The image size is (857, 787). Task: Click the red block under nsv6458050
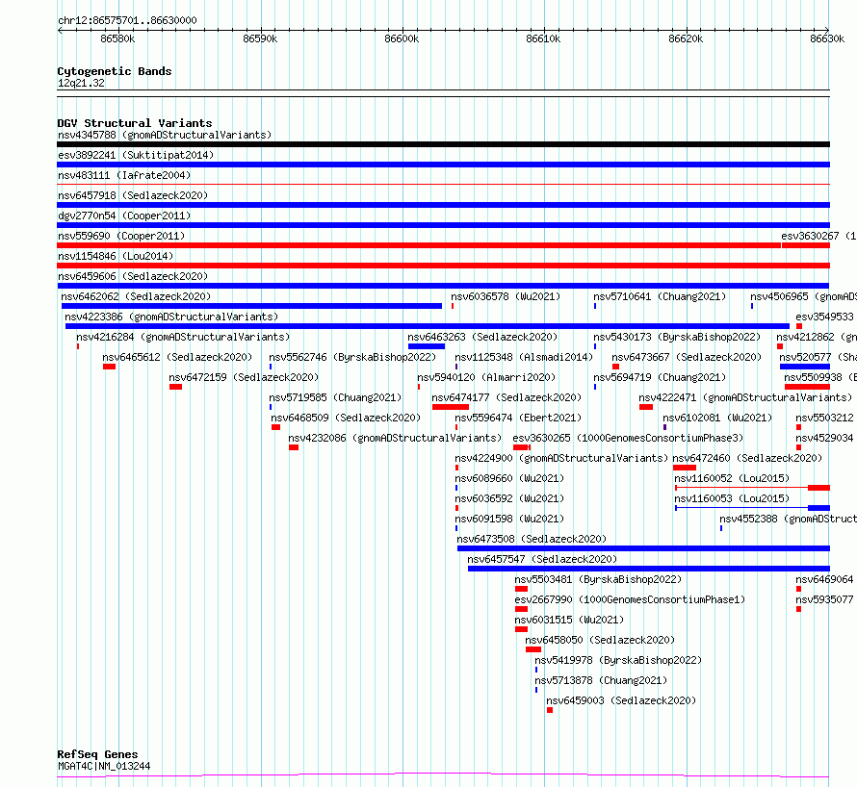point(533,649)
